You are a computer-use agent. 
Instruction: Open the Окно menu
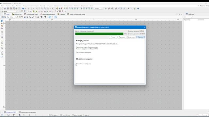pyautogui.click(x=91, y=6)
